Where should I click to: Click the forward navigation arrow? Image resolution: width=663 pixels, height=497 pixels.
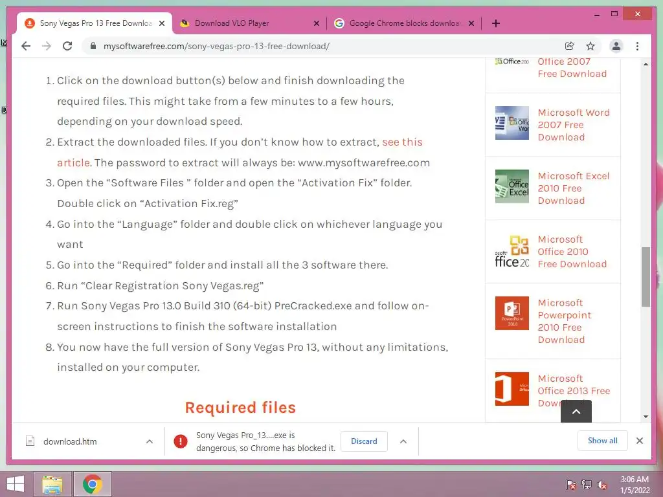pyautogui.click(x=47, y=46)
